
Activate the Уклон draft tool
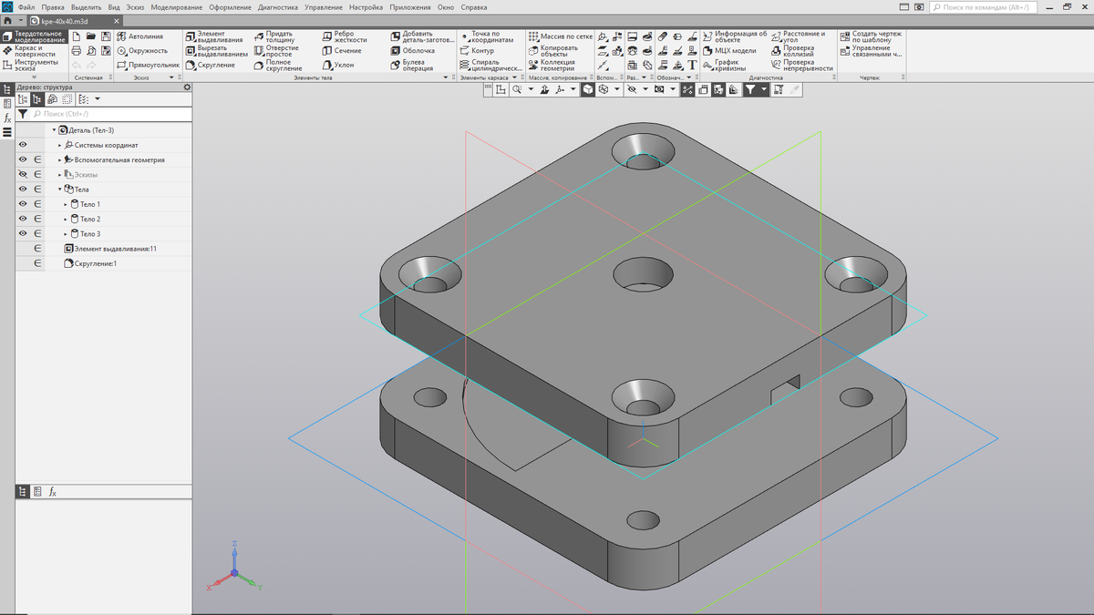(337, 66)
